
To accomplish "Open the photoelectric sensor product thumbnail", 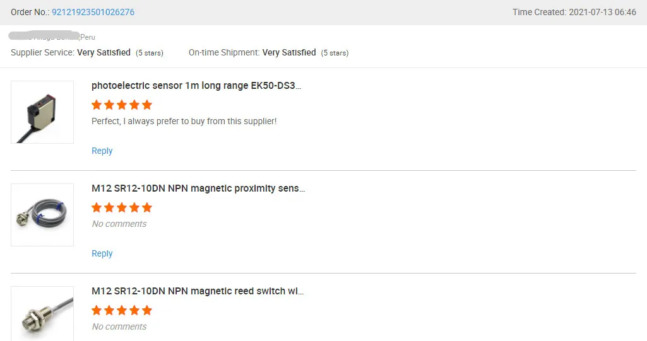I will (42, 112).
